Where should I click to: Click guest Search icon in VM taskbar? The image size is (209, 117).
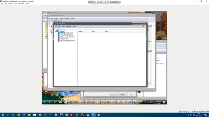point(50,102)
